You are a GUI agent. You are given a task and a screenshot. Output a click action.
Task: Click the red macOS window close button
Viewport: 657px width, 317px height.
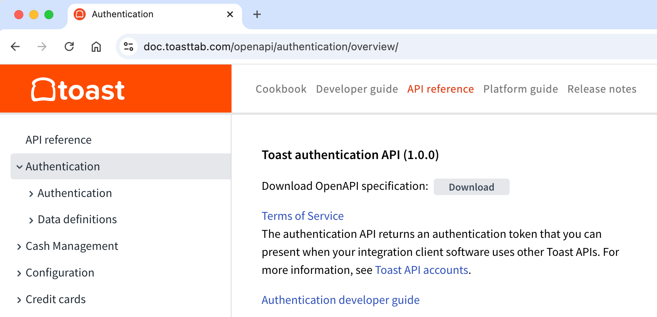click(x=19, y=15)
